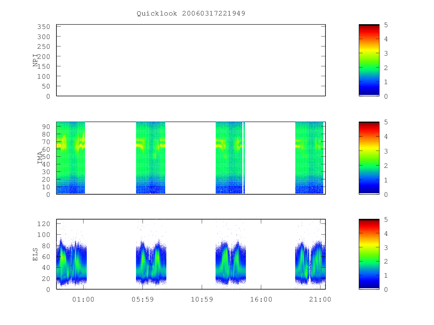Click the thin isolated IMA data strip
The height and width of the screenshot is (325, 434).
[x=244, y=158]
